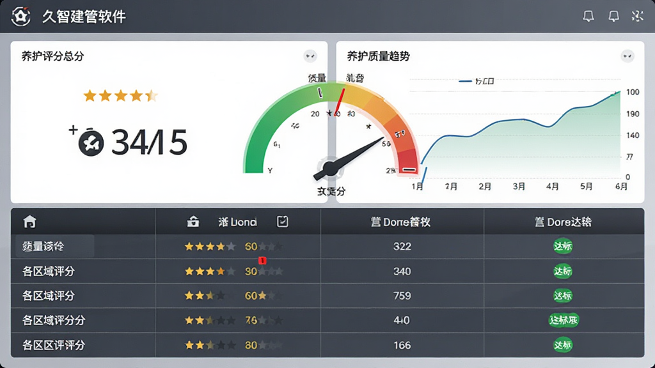Screen dimensions: 655x368
Task: Click the five-star rating under 养护评分总分
Action: (120, 96)
